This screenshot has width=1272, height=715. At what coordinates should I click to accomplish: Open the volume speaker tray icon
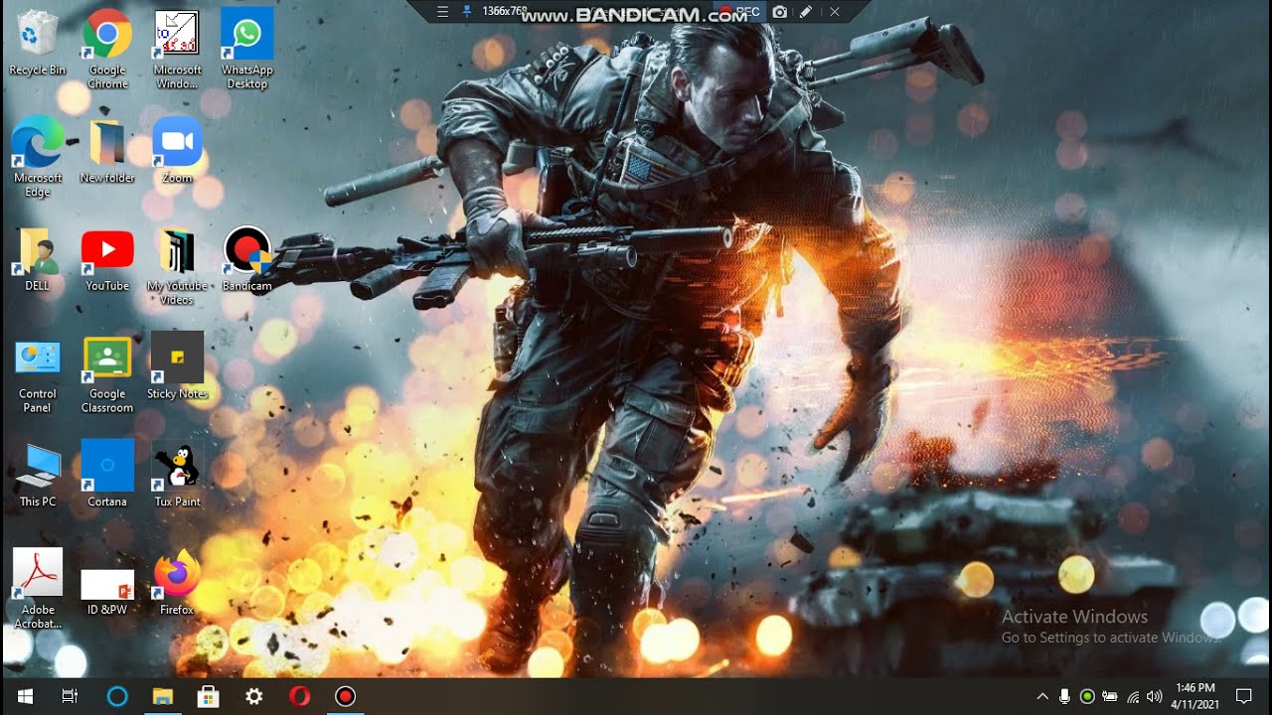pos(1154,696)
